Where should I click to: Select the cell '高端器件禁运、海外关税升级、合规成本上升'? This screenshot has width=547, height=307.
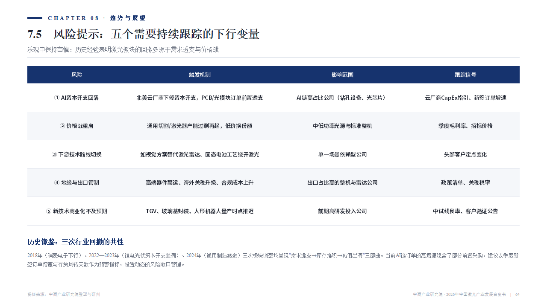tap(200, 182)
